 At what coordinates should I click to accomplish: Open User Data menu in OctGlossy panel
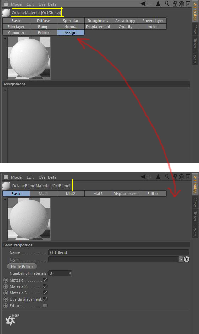point(48,4)
